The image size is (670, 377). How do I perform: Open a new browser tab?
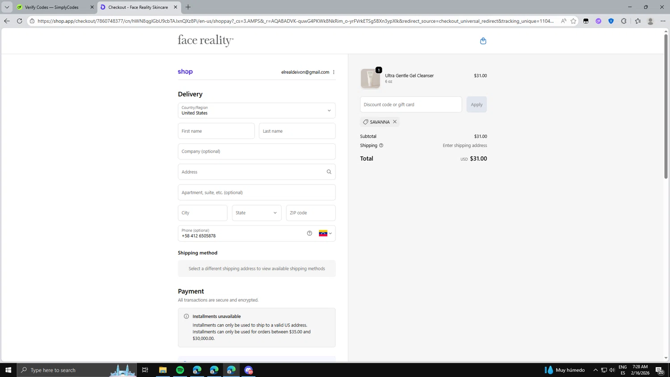(x=188, y=7)
